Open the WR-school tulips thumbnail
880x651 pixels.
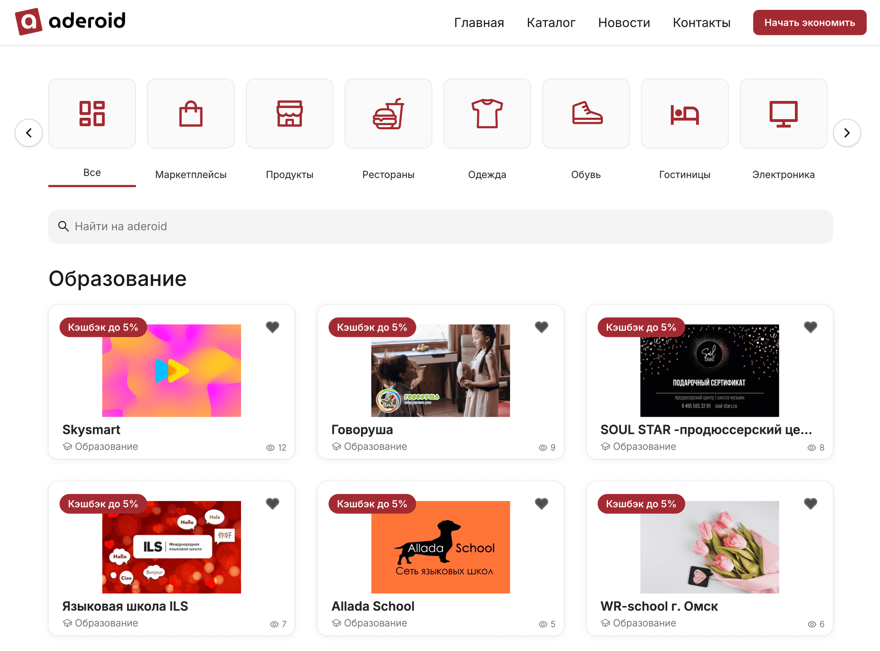click(x=709, y=547)
